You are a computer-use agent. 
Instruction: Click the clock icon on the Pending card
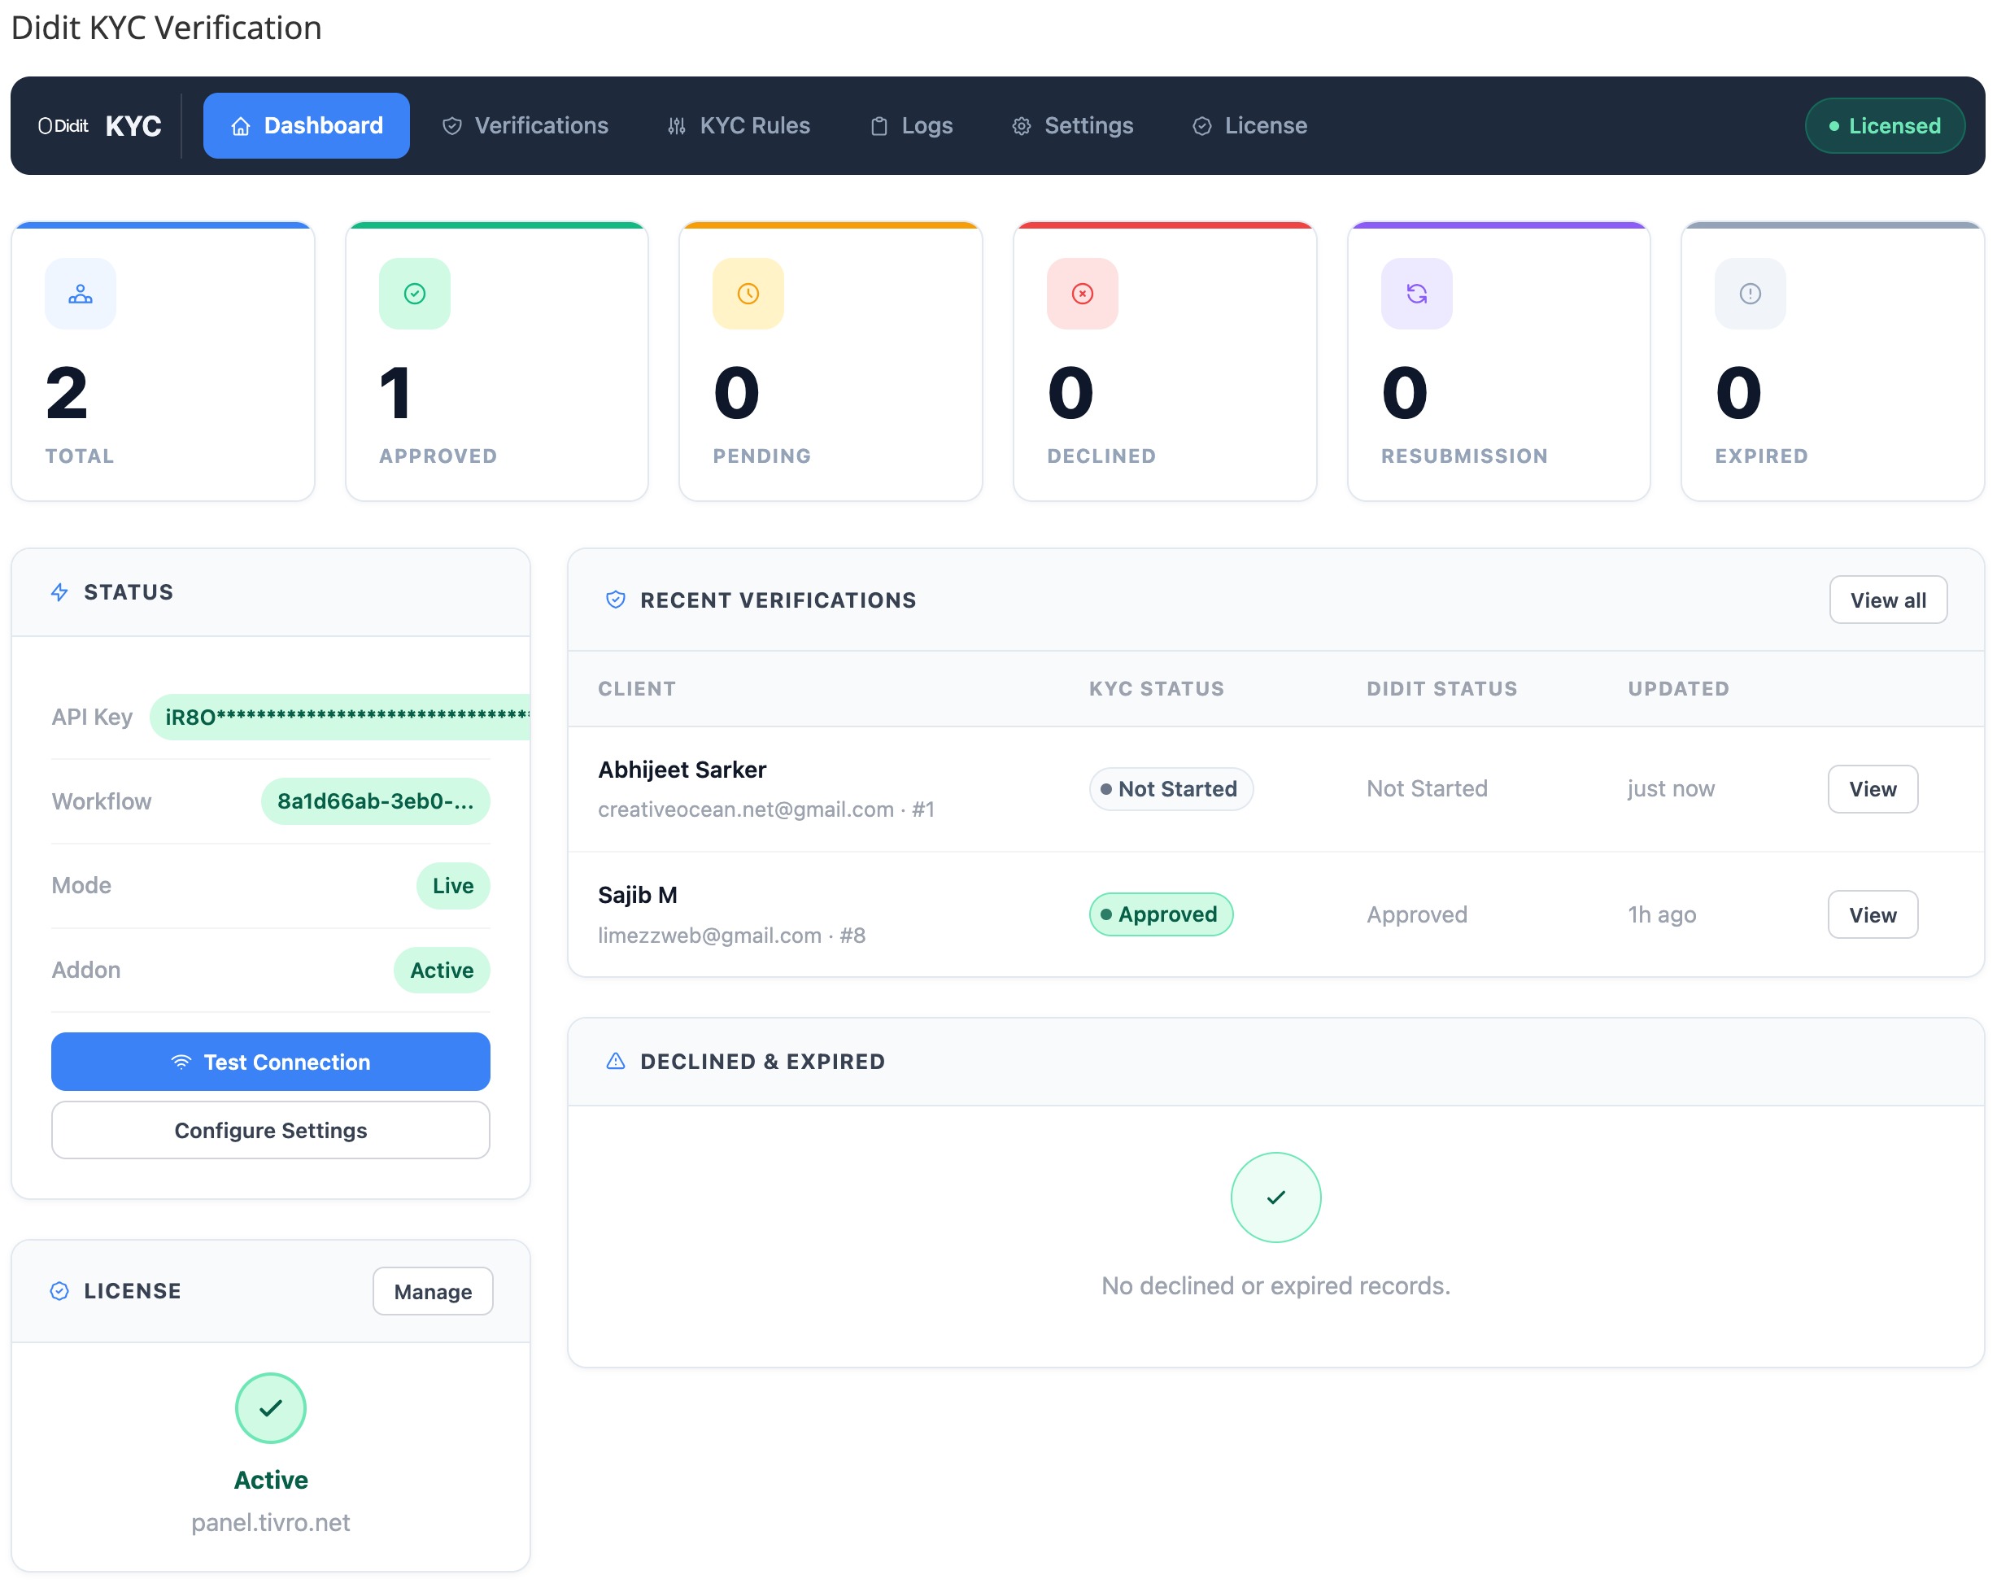click(748, 294)
